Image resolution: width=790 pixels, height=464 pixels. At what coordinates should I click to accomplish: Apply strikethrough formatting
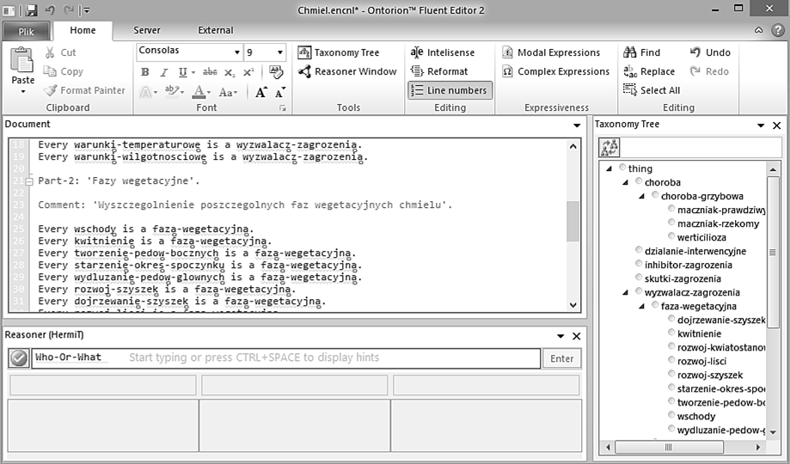[210, 72]
